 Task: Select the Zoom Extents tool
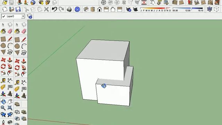point(10,108)
